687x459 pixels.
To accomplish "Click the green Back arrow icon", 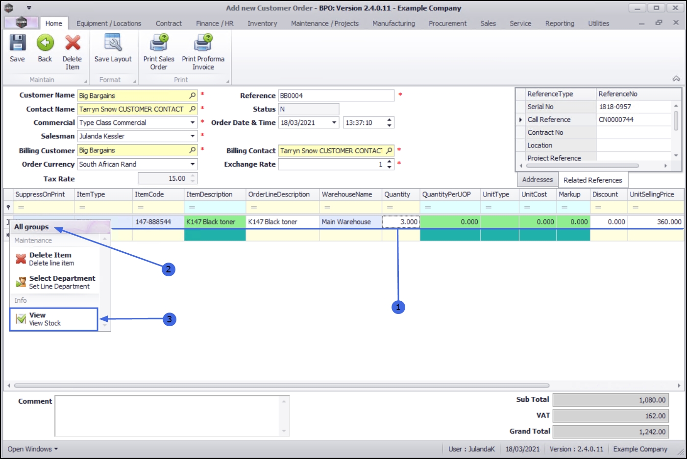I will point(45,43).
